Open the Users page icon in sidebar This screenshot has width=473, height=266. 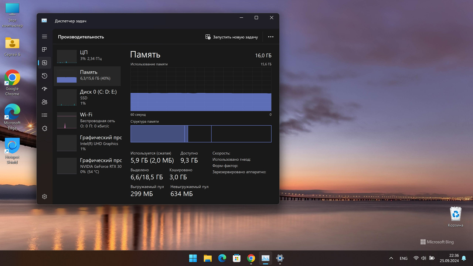pos(44,102)
